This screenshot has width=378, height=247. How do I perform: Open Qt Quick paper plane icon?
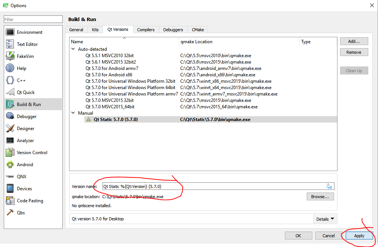click(x=10, y=92)
